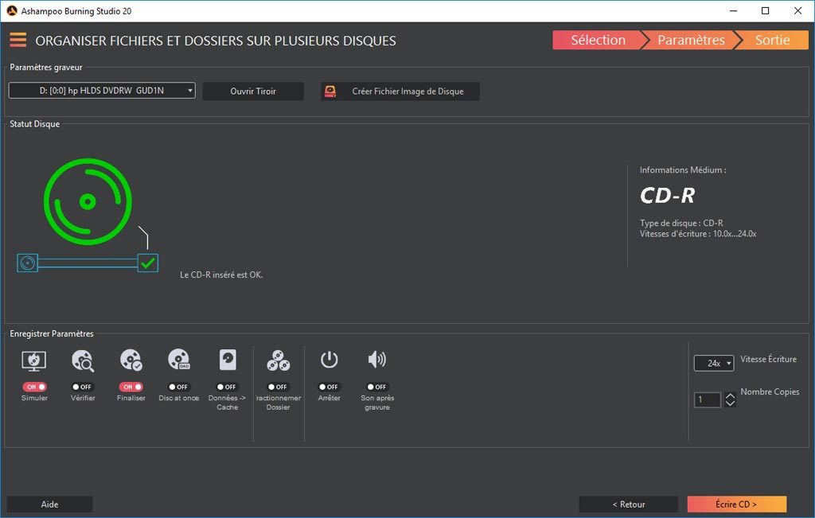This screenshot has height=518, width=815.
Task: Click the Vitesse Écriture label
Action: [768, 359]
